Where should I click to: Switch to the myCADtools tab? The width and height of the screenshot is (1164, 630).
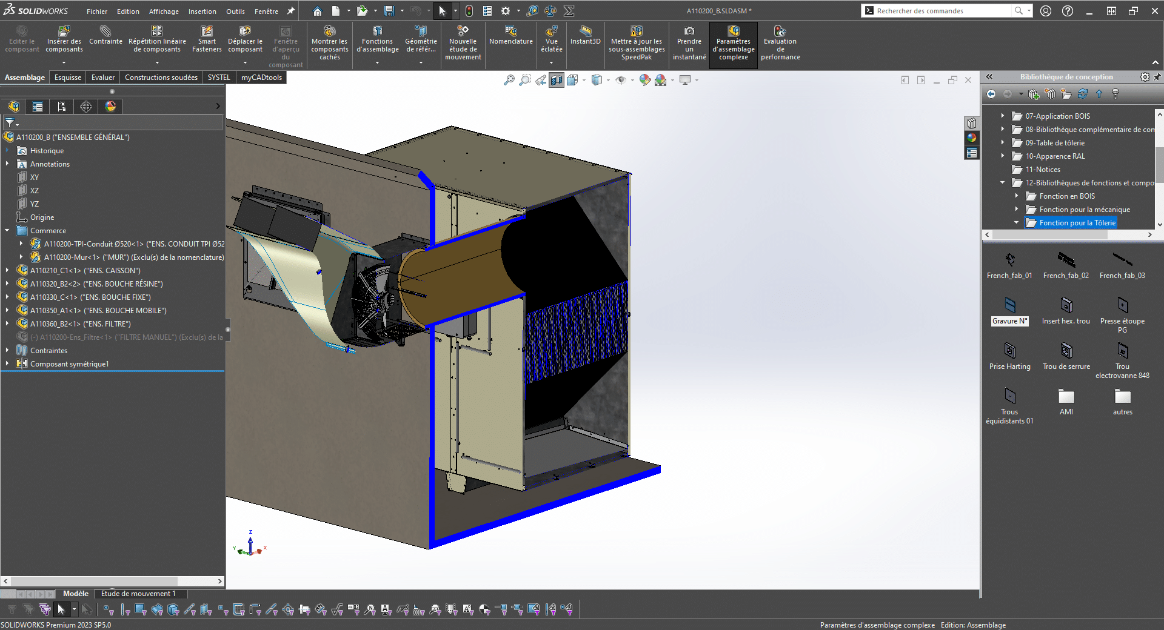[x=261, y=78]
